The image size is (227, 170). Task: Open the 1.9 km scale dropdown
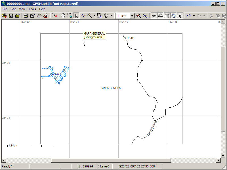pos(132,16)
